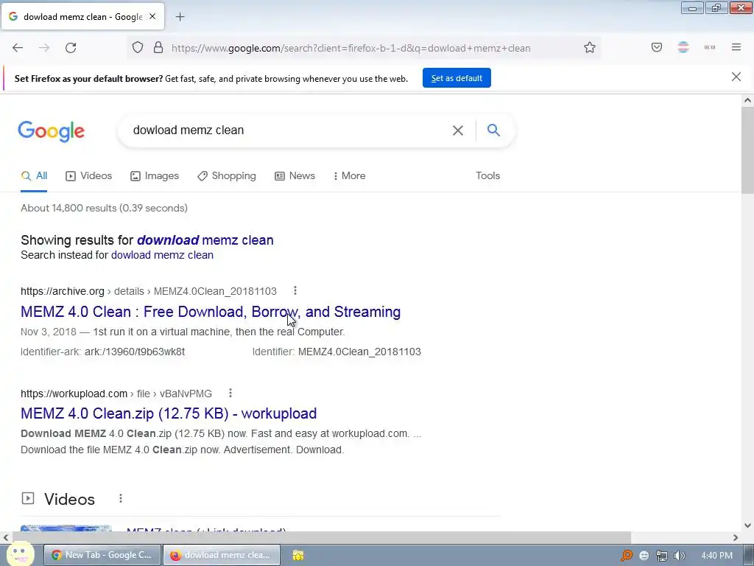Open the volume speaker tray icon

(679, 556)
